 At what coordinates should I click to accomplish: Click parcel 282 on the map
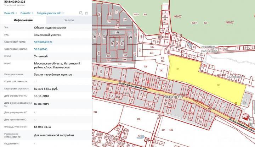tap(161, 71)
